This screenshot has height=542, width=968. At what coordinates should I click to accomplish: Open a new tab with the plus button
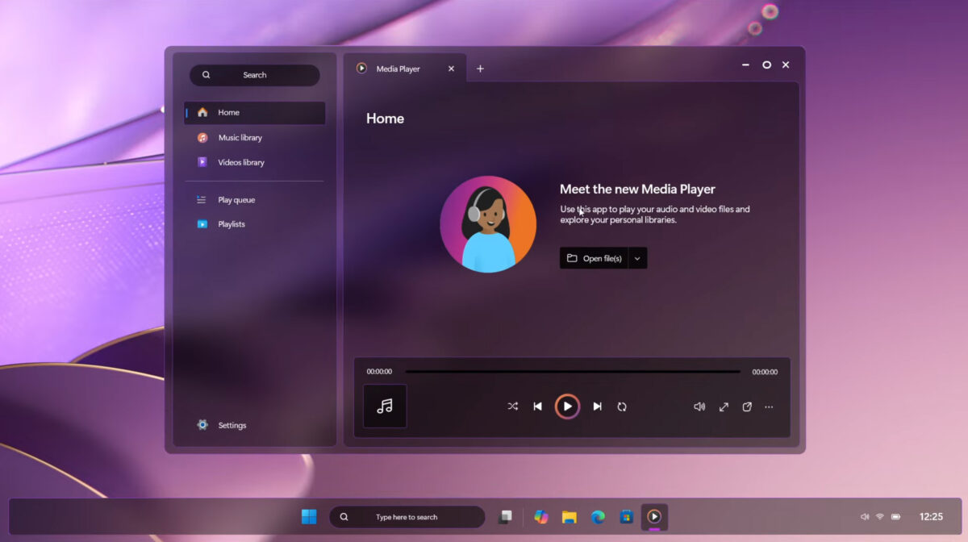480,69
